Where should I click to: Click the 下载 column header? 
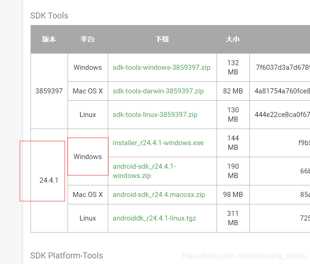[x=162, y=39]
